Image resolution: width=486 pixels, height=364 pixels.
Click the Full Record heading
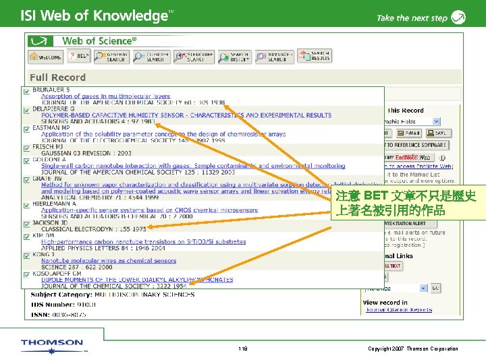(x=57, y=77)
